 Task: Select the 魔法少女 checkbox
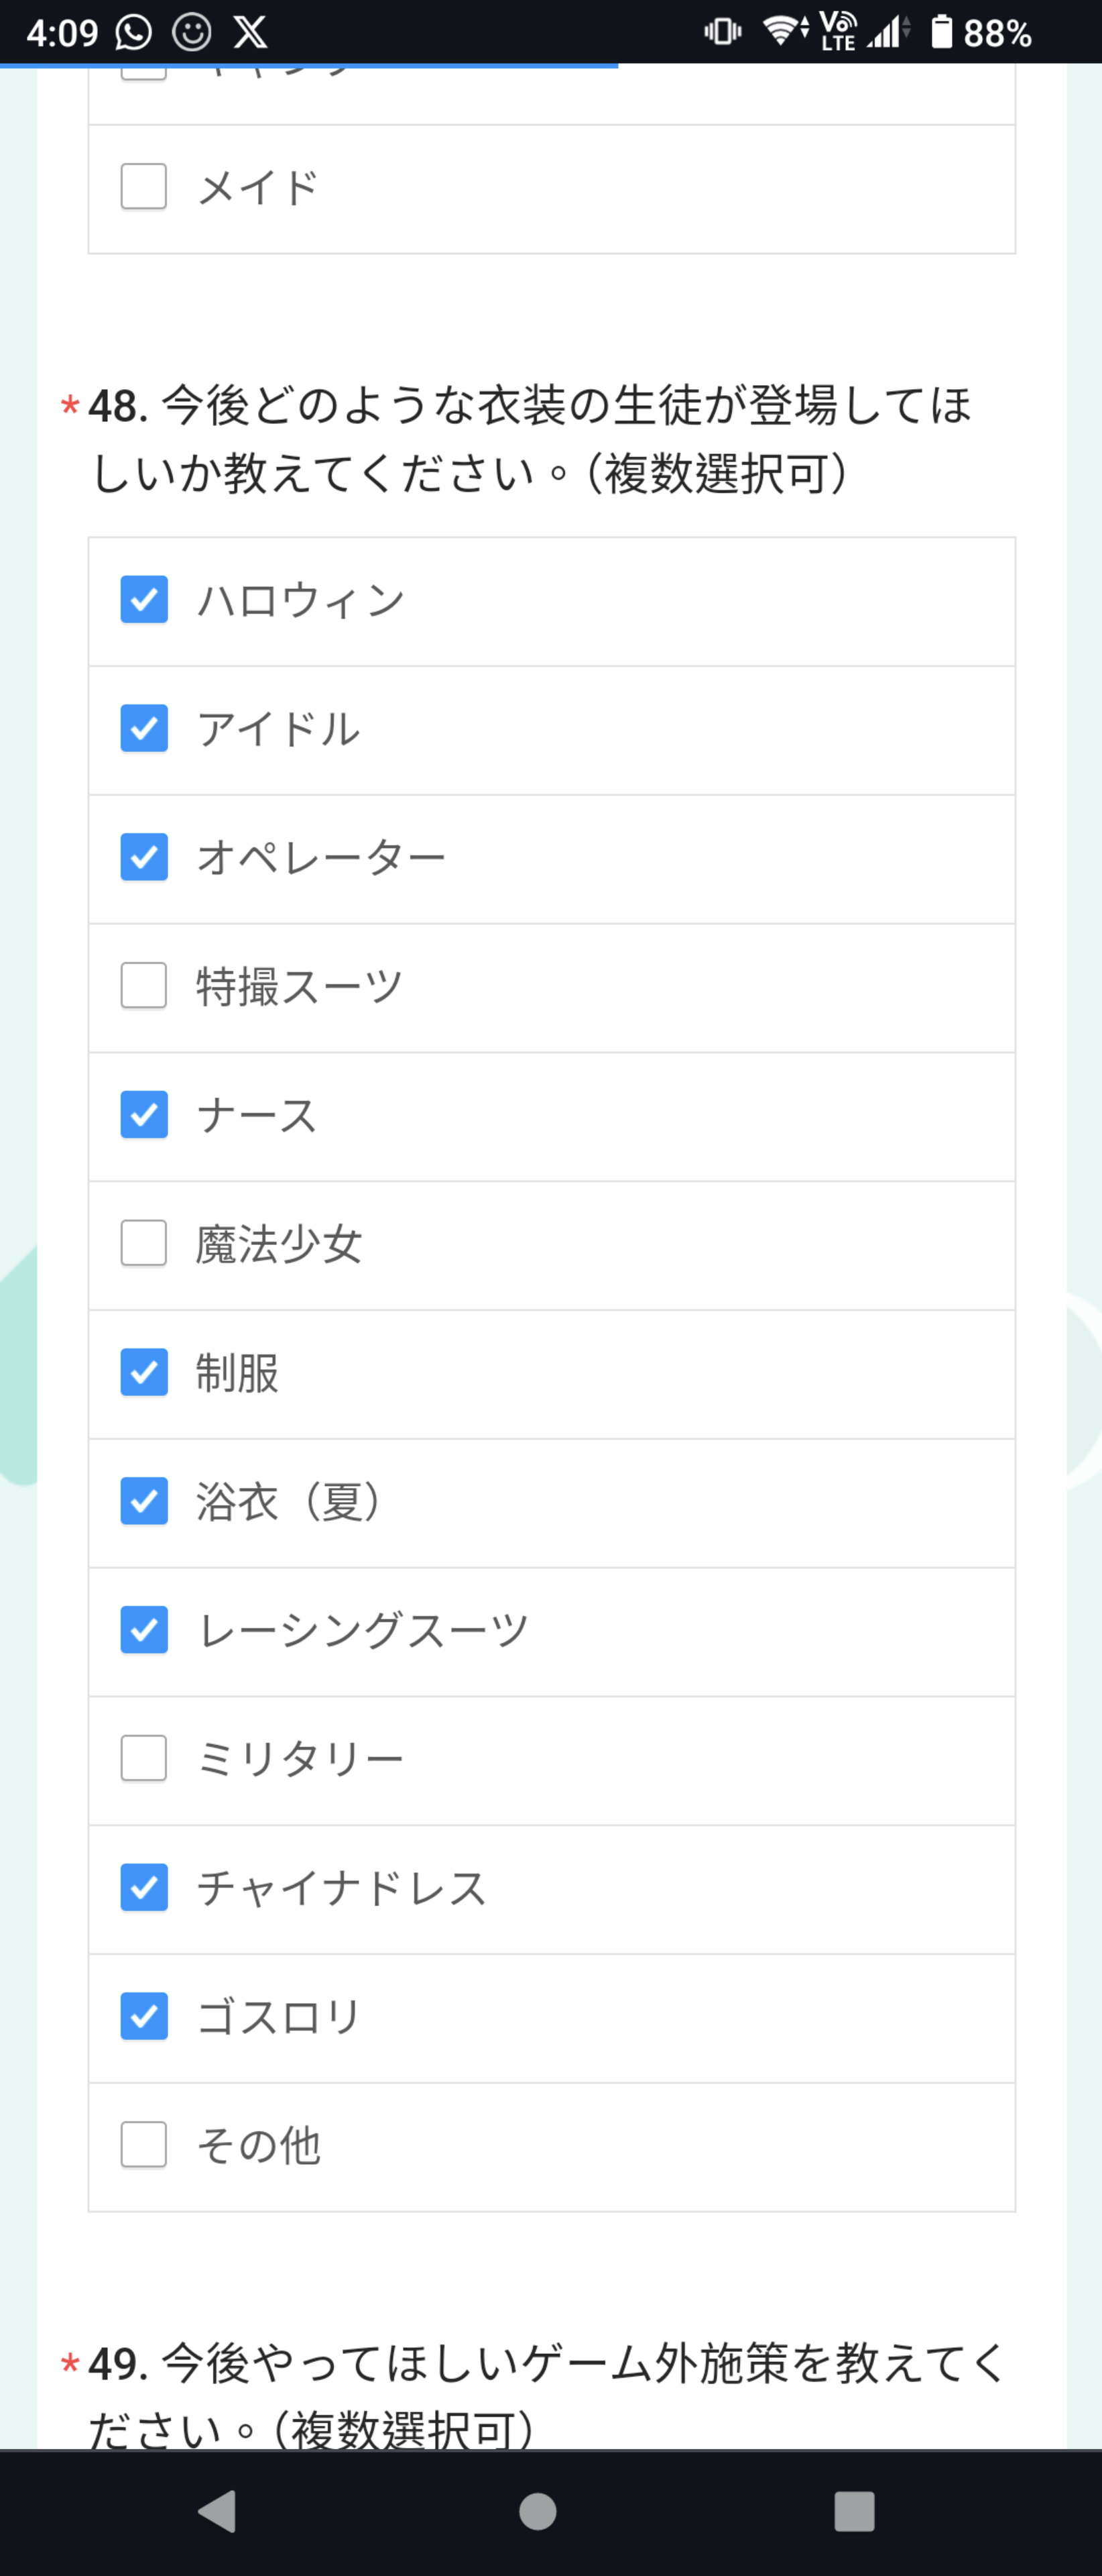click(x=144, y=1244)
